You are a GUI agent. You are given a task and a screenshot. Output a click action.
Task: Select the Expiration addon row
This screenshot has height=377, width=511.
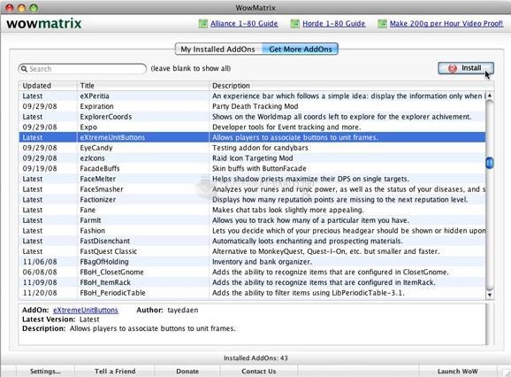coord(252,106)
